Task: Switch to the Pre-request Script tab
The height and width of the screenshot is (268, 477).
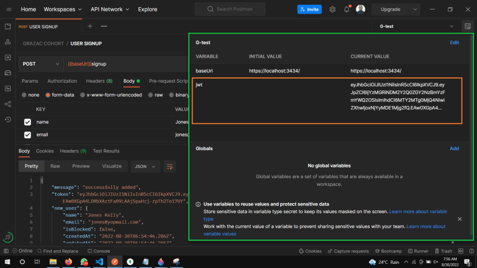Action: point(169,81)
